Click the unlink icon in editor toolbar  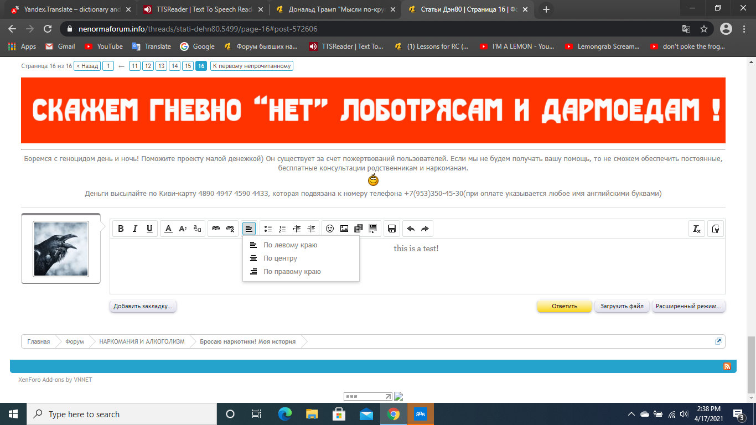point(230,229)
